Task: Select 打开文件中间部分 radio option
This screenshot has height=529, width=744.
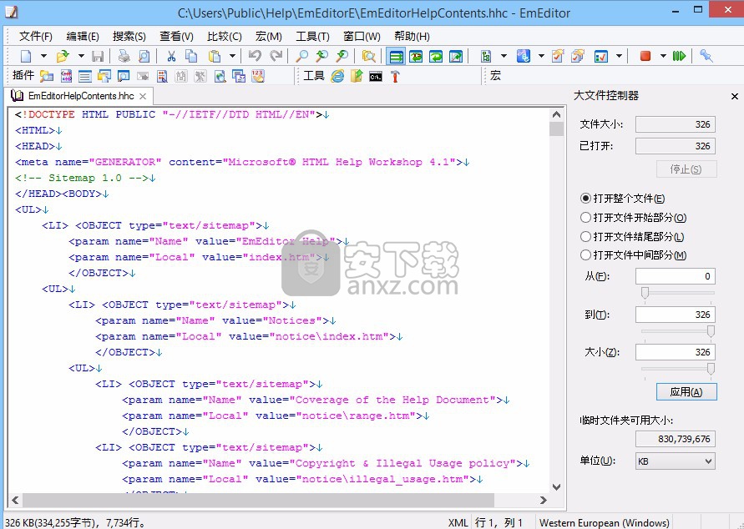Action: (633, 255)
